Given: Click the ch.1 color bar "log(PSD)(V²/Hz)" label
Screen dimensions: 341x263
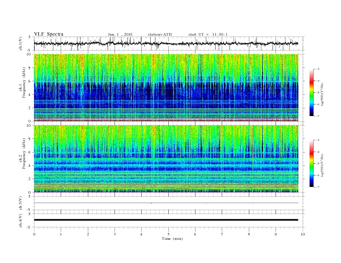Looking at the screenshot, I should (322, 95).
